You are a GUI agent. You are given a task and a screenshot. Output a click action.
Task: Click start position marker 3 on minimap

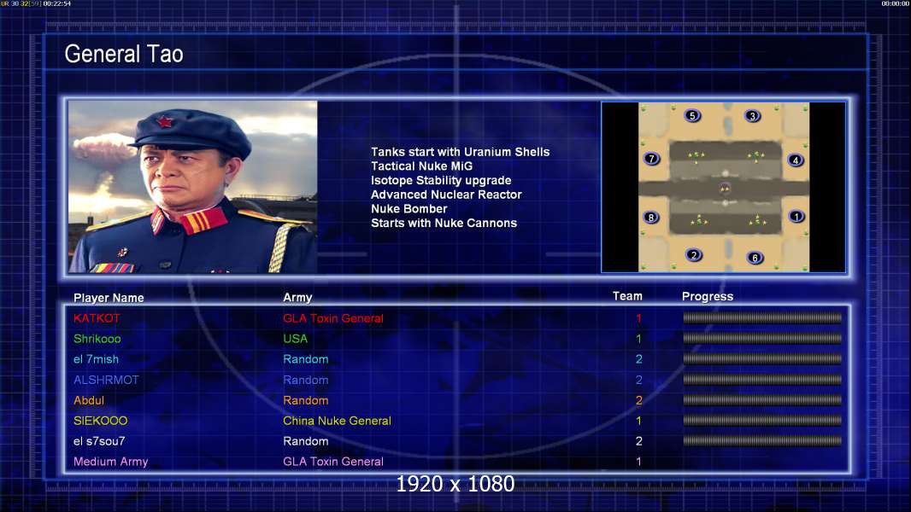(752, 116)
